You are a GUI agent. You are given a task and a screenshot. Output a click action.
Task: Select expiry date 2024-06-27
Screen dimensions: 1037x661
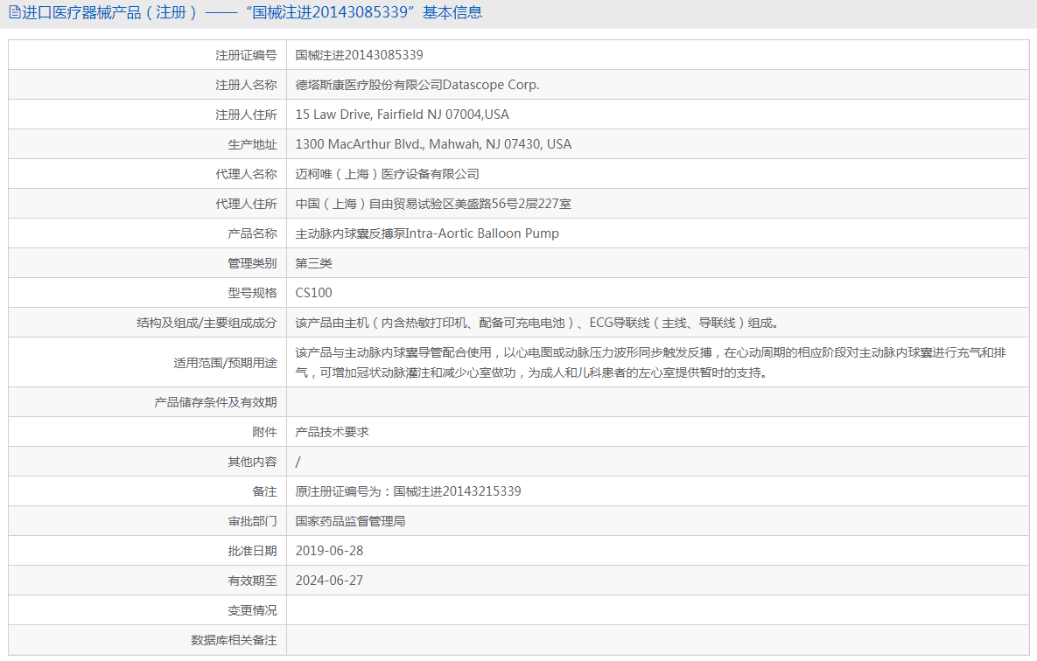click(329, 581)
